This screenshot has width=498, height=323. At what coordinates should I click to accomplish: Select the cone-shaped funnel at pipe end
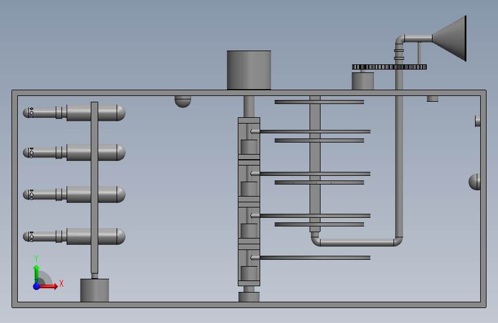point(449,39)
